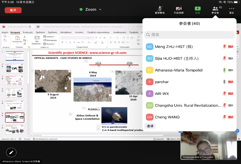
Task: Toggle Meng ZHU-HIST microphone mute
Action: pyautogui.click(x=224, y=47)
